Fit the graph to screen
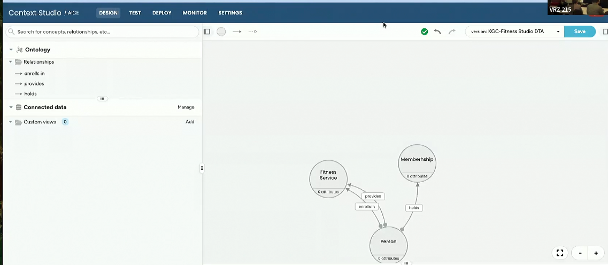The image size is (608, 265). point(560,253)
